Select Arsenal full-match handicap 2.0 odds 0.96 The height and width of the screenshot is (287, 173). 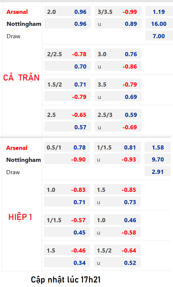(67, 12)
